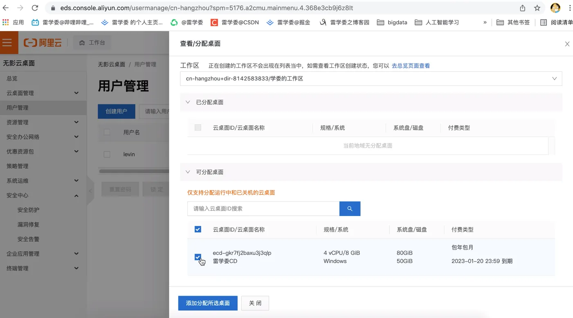Click the browser forward arrow

20,8
